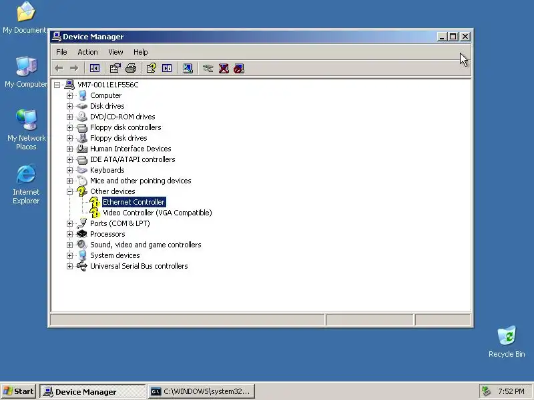This screenshot has width=534, height=400.
Task: Select the Internet Explorer desktop icon
Action: (26, 185)
